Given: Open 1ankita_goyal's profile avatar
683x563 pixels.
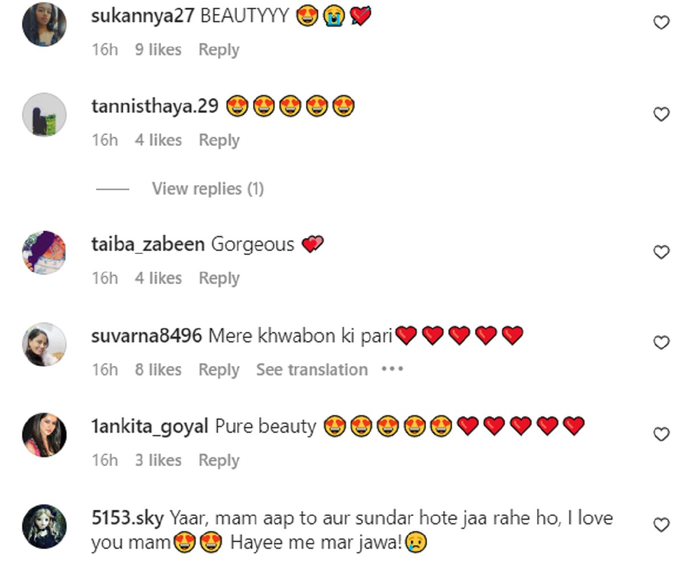Looking at the screenshot, I should click(x=44, y=435).
